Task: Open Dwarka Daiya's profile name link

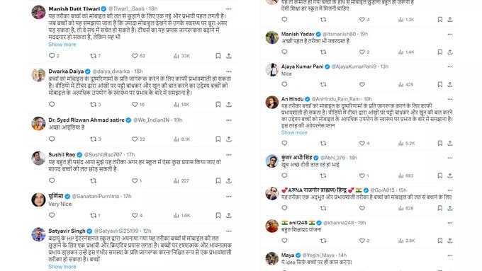Action: 66,71
